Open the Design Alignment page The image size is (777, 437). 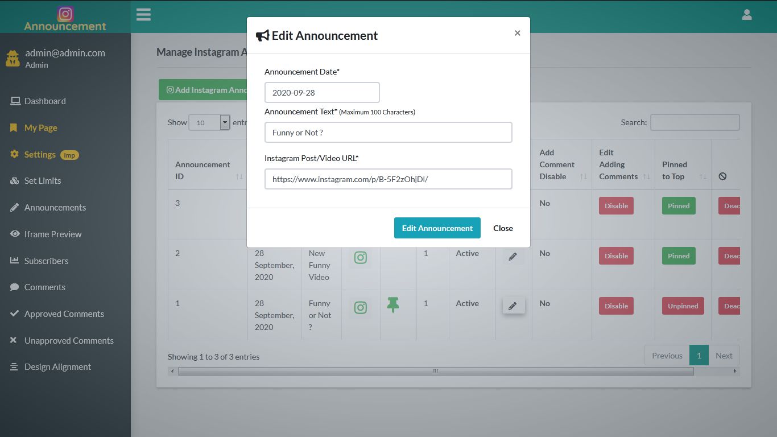(x=57, y=366)
